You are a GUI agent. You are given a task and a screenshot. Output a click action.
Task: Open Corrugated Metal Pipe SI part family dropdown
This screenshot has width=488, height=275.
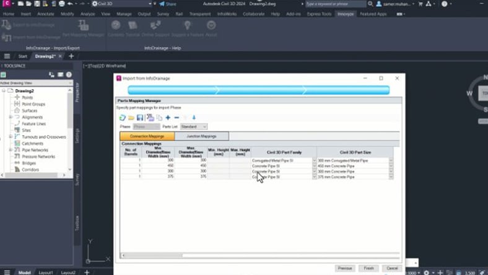314,160
